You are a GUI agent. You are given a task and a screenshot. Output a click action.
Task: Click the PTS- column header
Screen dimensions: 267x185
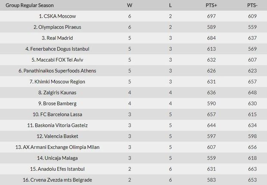(x=252, y=5)
